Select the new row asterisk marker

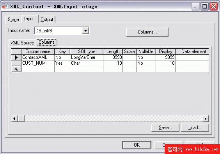tap(16, 69)
